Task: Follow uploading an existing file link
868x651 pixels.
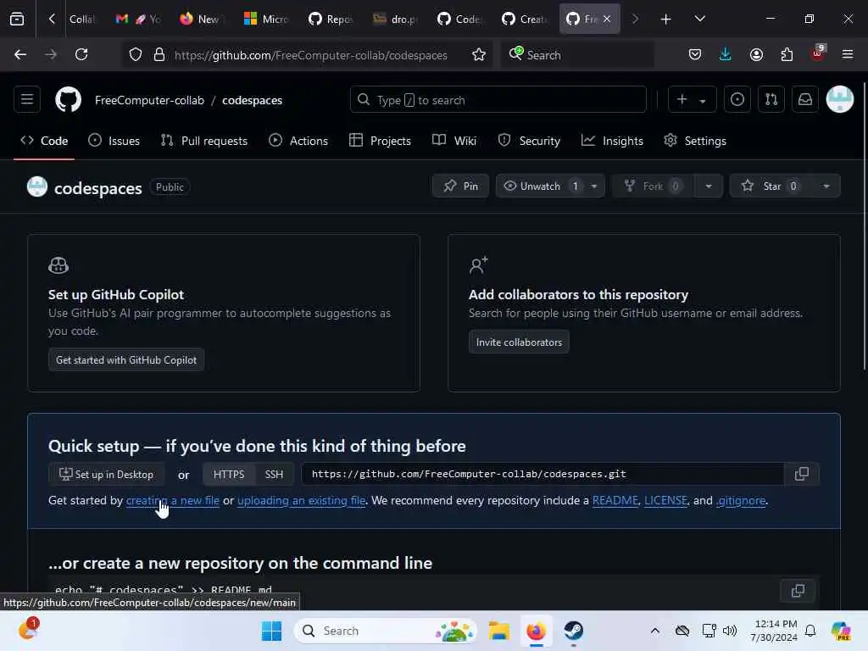Action: tap(301, 500)
